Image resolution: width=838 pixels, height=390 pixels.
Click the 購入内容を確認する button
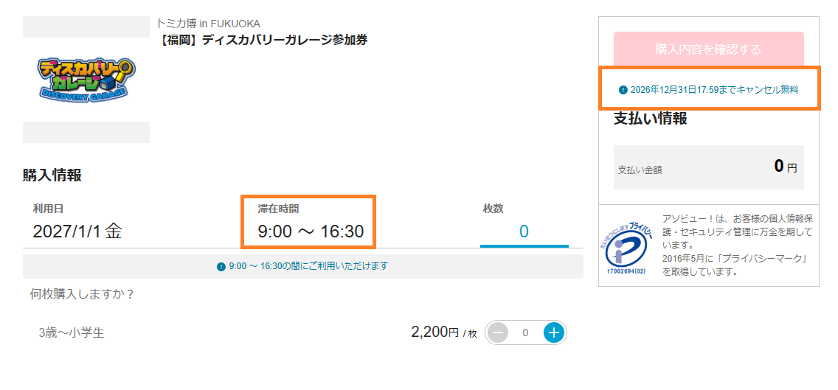(x=708, y=49)
